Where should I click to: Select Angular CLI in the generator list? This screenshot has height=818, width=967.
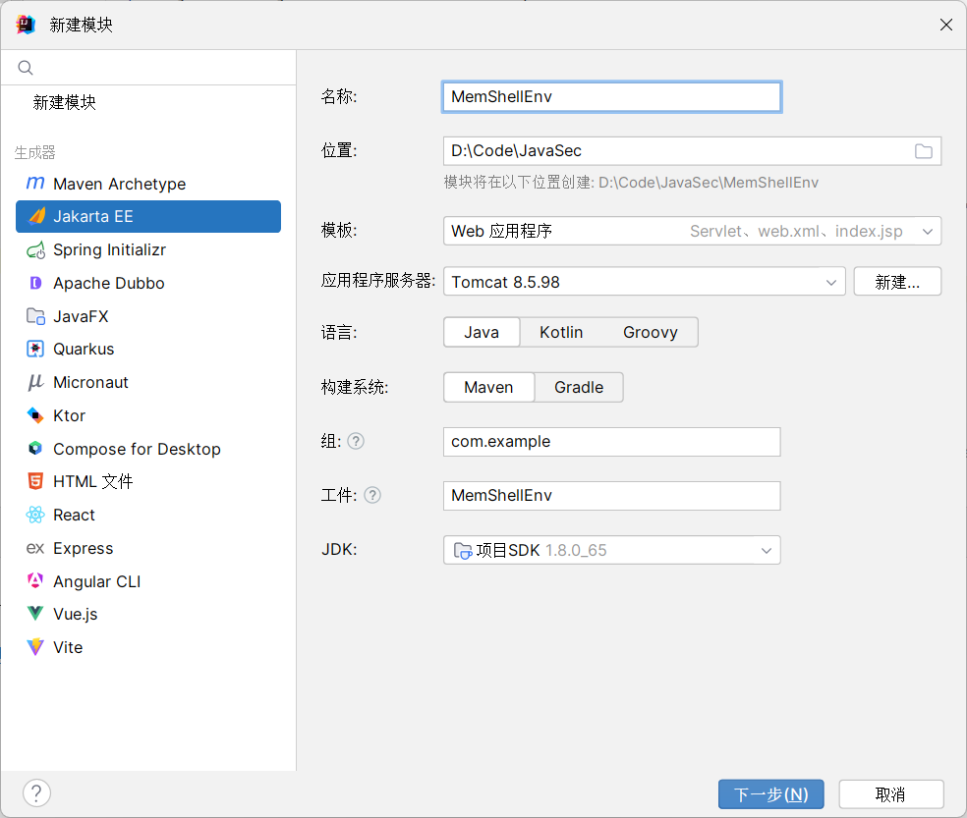click(148, 581)
